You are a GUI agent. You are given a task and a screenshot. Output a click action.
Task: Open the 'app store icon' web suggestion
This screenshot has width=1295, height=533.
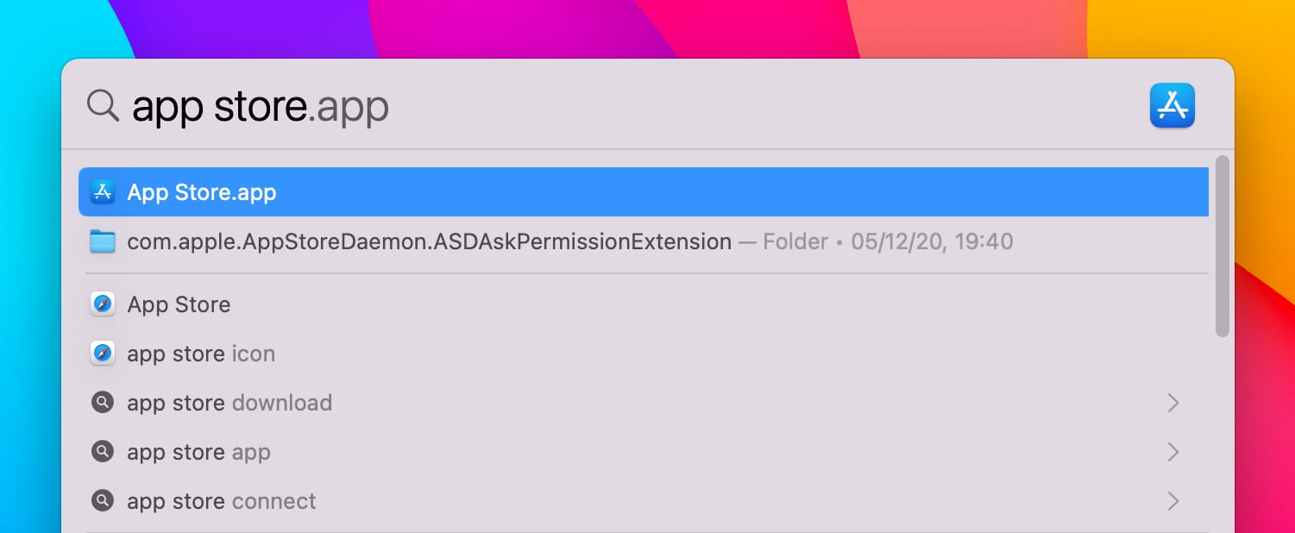644,354
